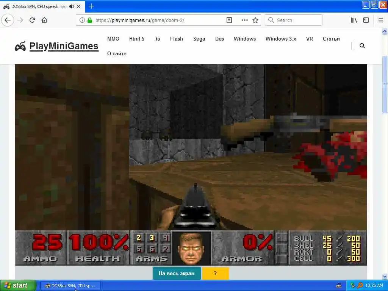
Task: Open page actions three-dots menu
Action: click(244, 20)
